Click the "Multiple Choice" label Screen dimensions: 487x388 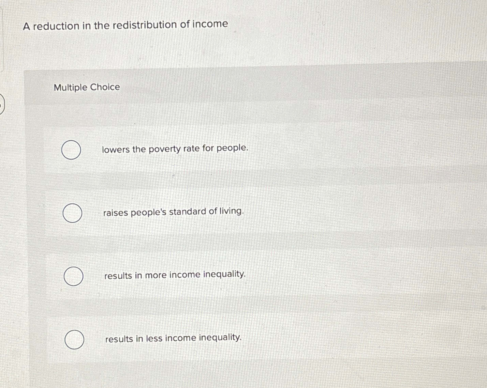87,87
